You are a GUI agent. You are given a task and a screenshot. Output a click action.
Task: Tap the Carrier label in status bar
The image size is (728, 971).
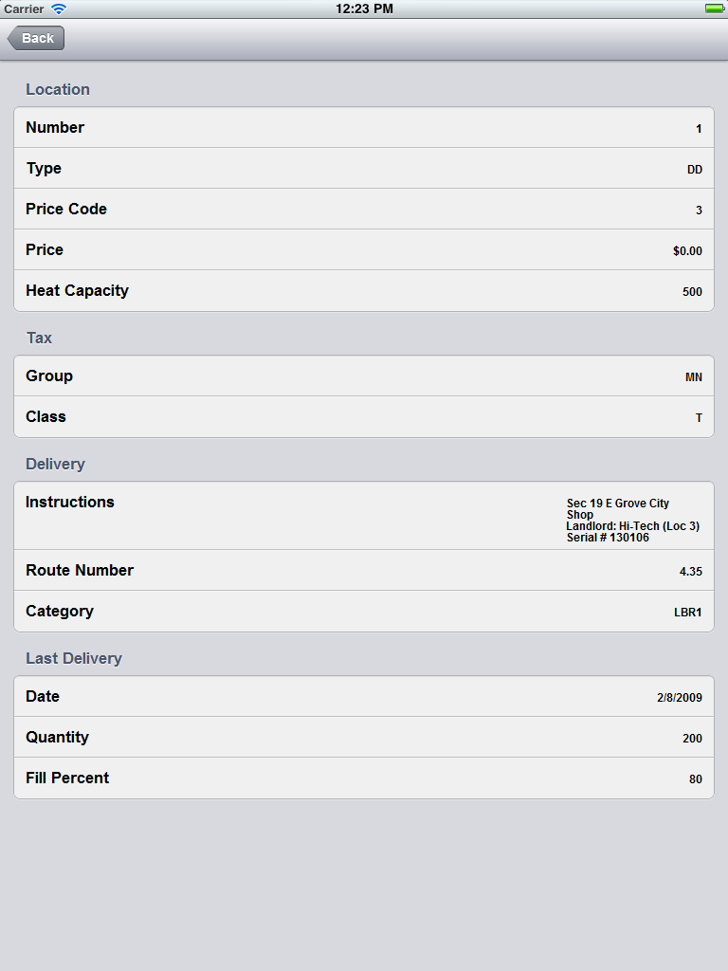[x=24, y=9]
